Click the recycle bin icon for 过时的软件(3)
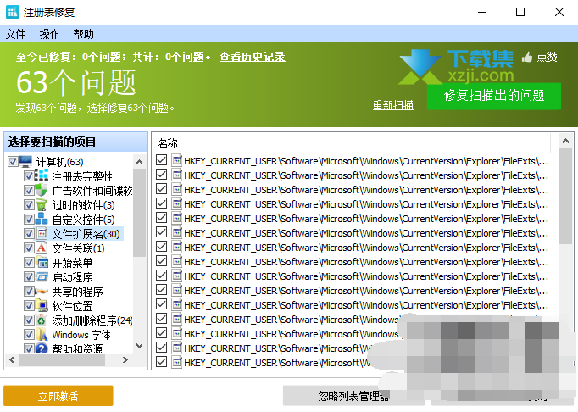 42,204
